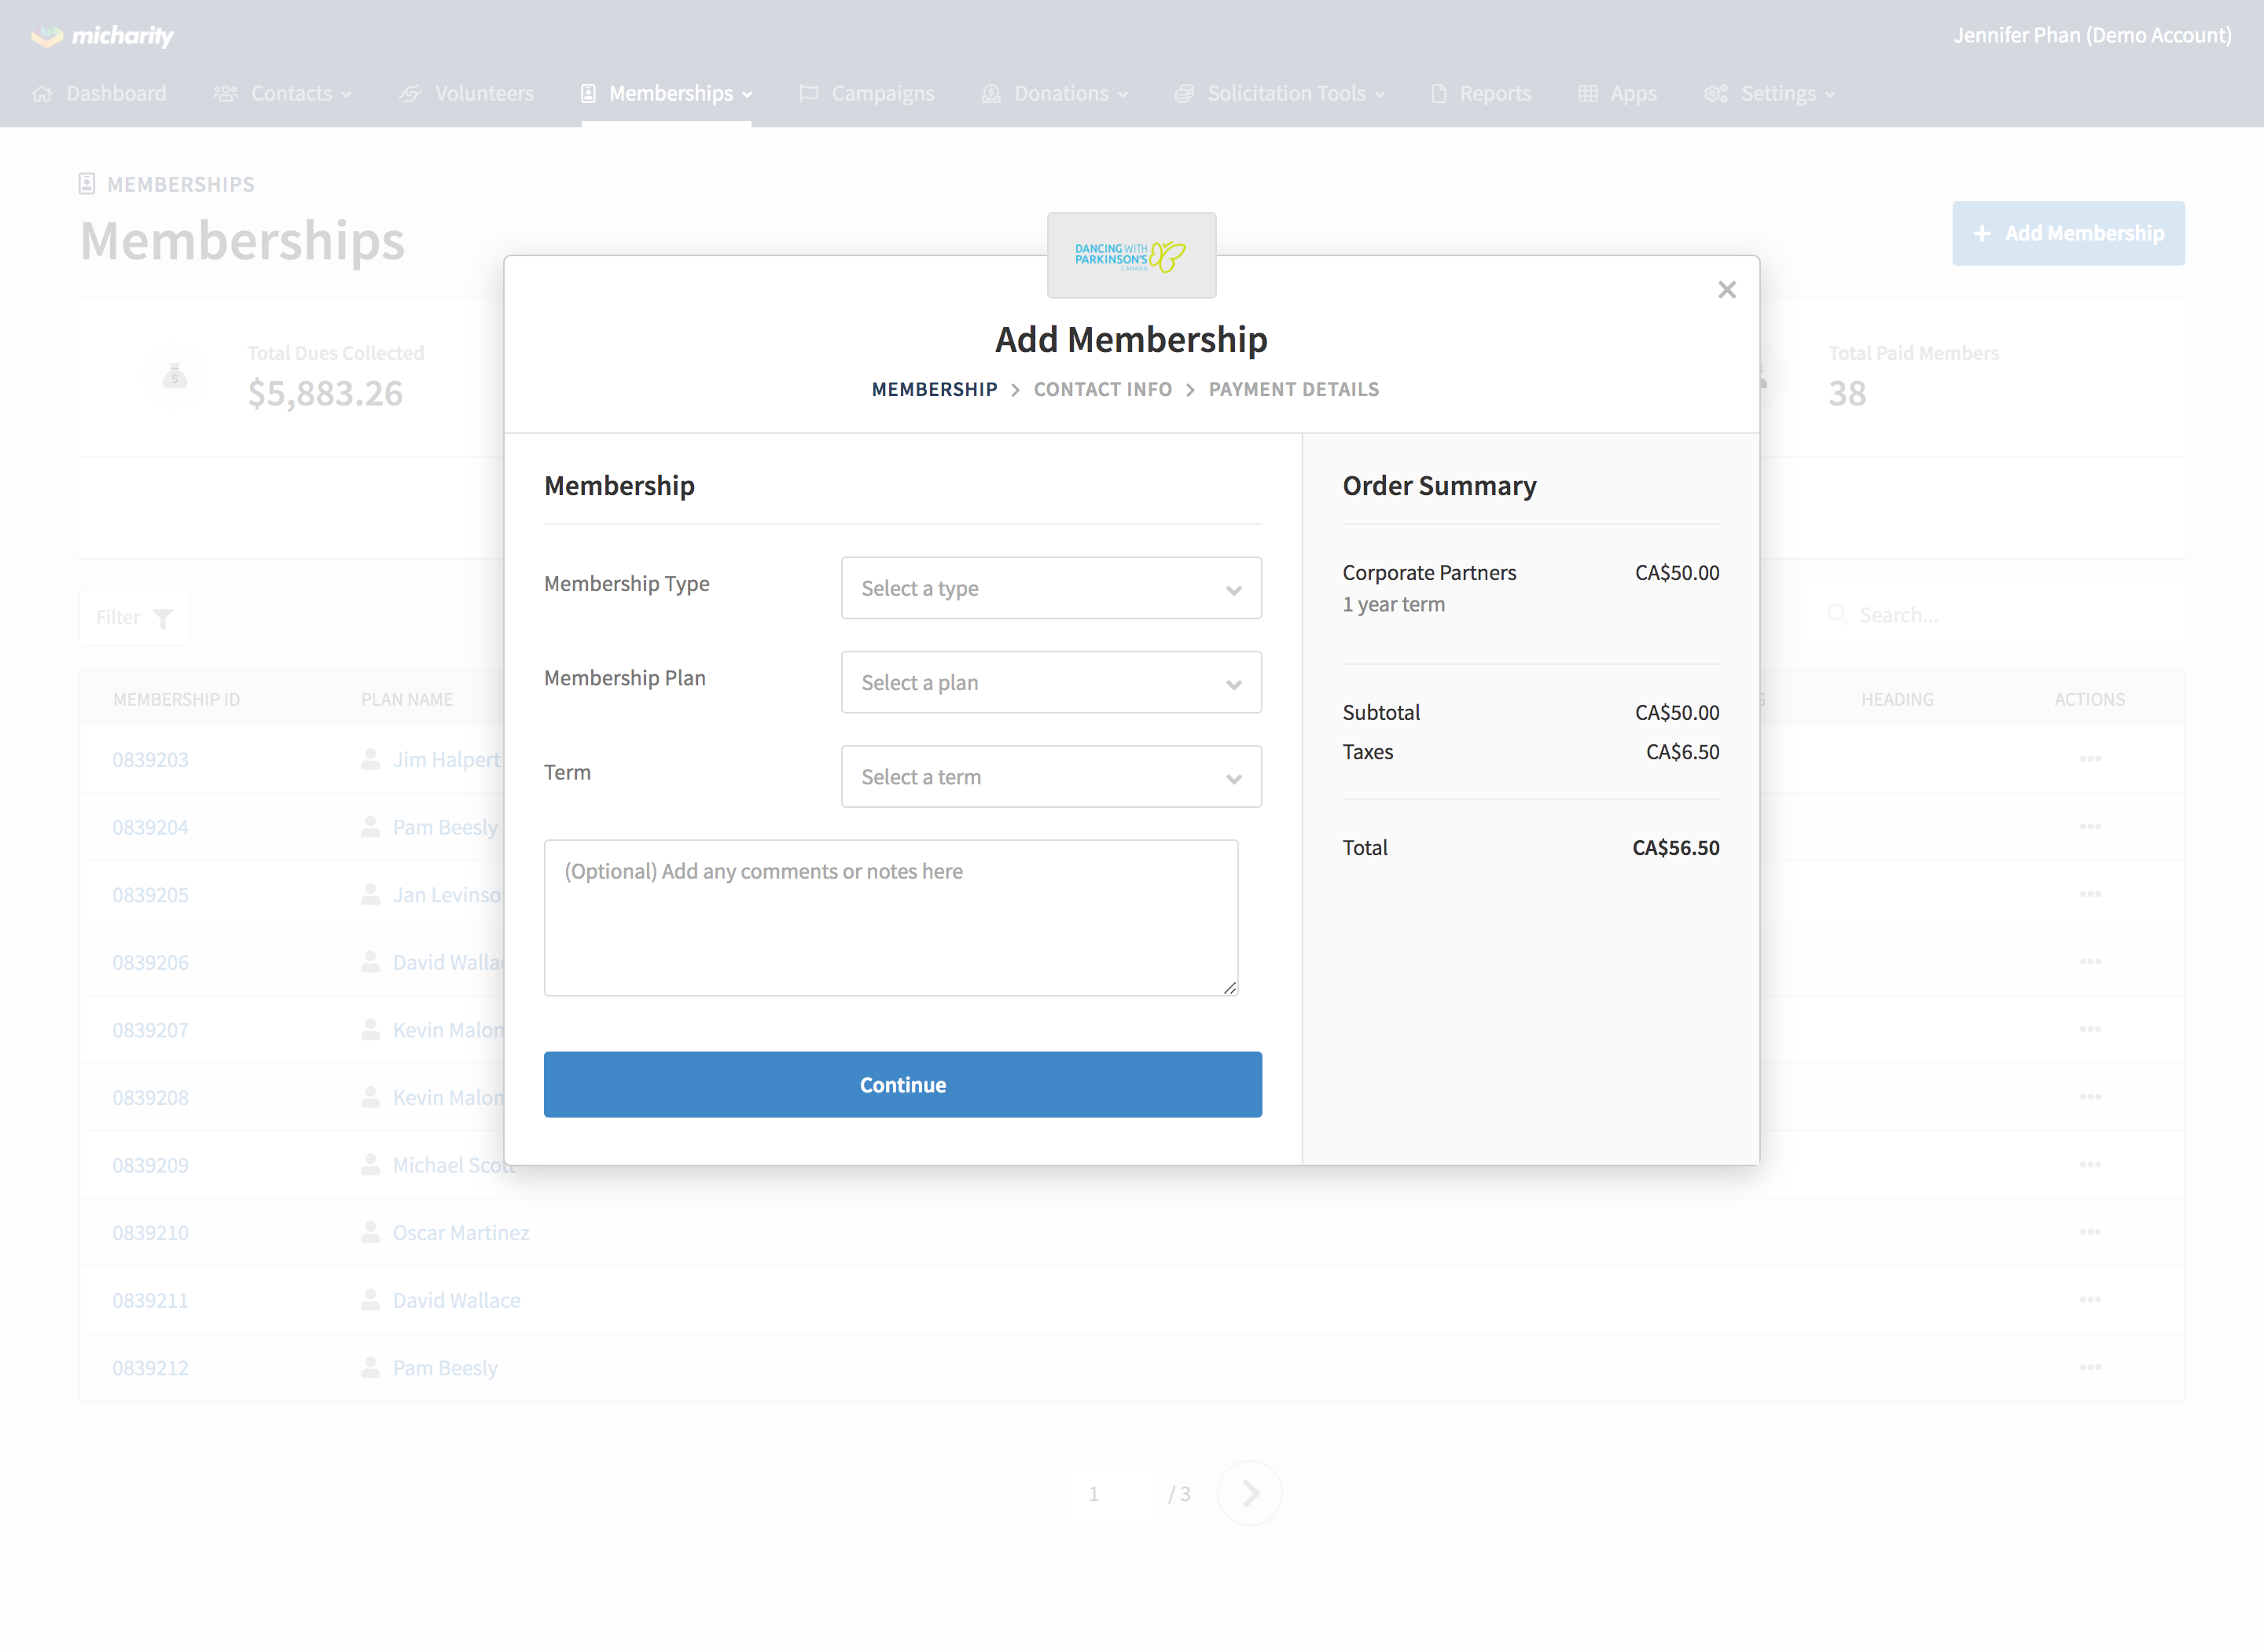Open actions menu for membership 0839211
This screenshot has height=1652, width=2264.
coord(2090,1300)
